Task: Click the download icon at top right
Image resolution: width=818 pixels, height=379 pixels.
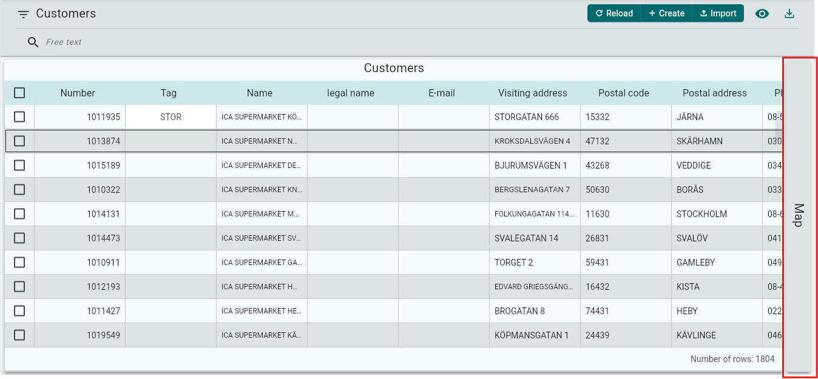Action: click(x=789, y=13)
